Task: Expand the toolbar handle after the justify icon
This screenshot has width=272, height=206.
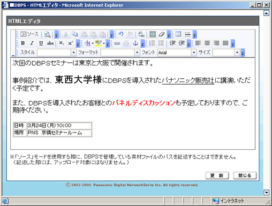Action: pos(233,43)
